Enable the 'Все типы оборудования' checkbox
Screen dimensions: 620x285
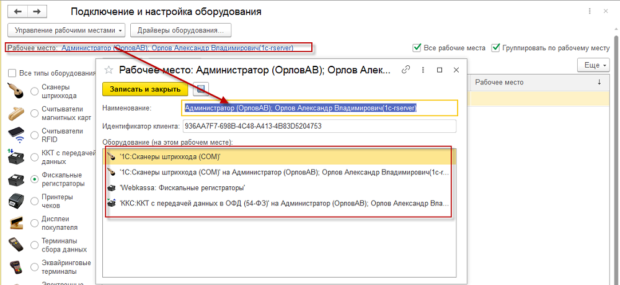click(x=12, y=73)
